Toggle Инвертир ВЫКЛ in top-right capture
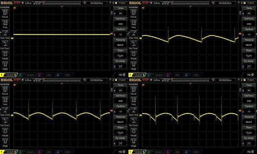The image size is (257, 154). coord(249,43)
